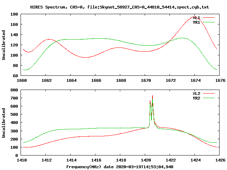Click the 0 y-axis tick label

(17, 155)
